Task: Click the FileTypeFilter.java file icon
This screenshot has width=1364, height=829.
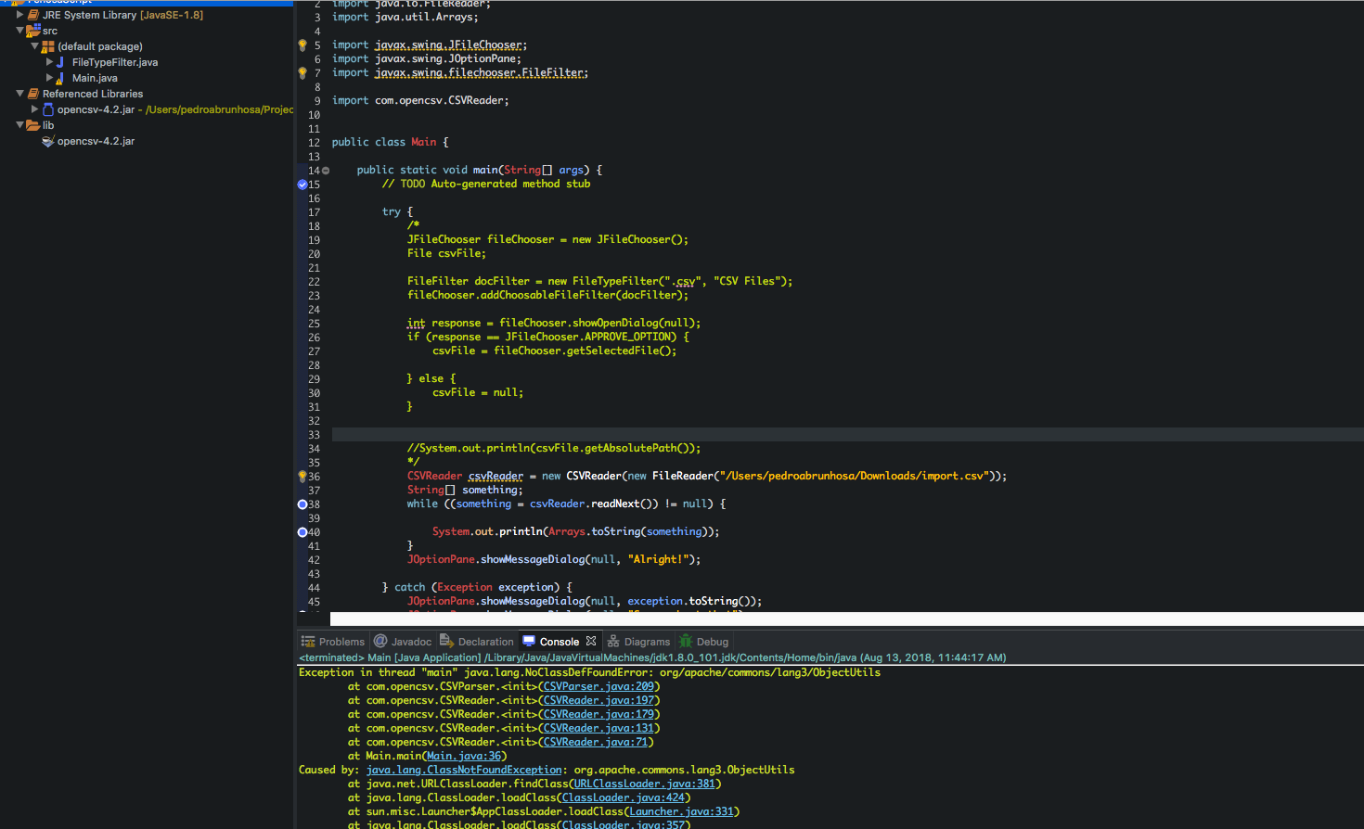Action: coord(61,62)
